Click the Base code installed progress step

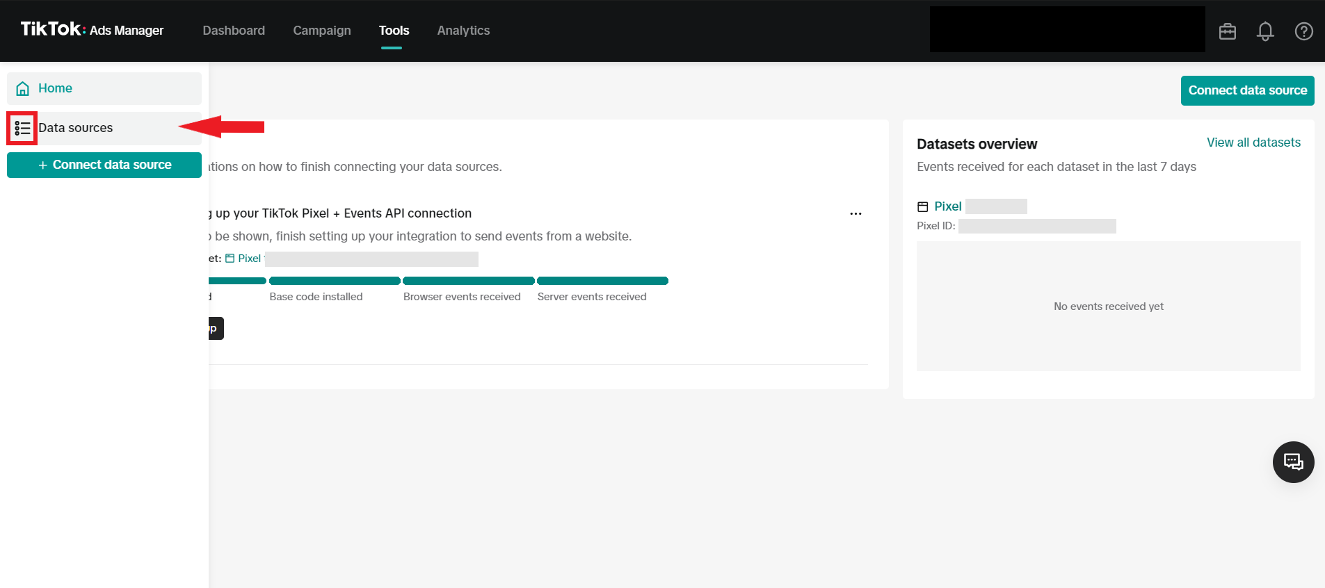coord(335,281)
